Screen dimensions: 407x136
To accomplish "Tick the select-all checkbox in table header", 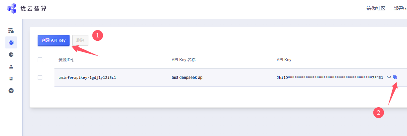I will (40, 60).
